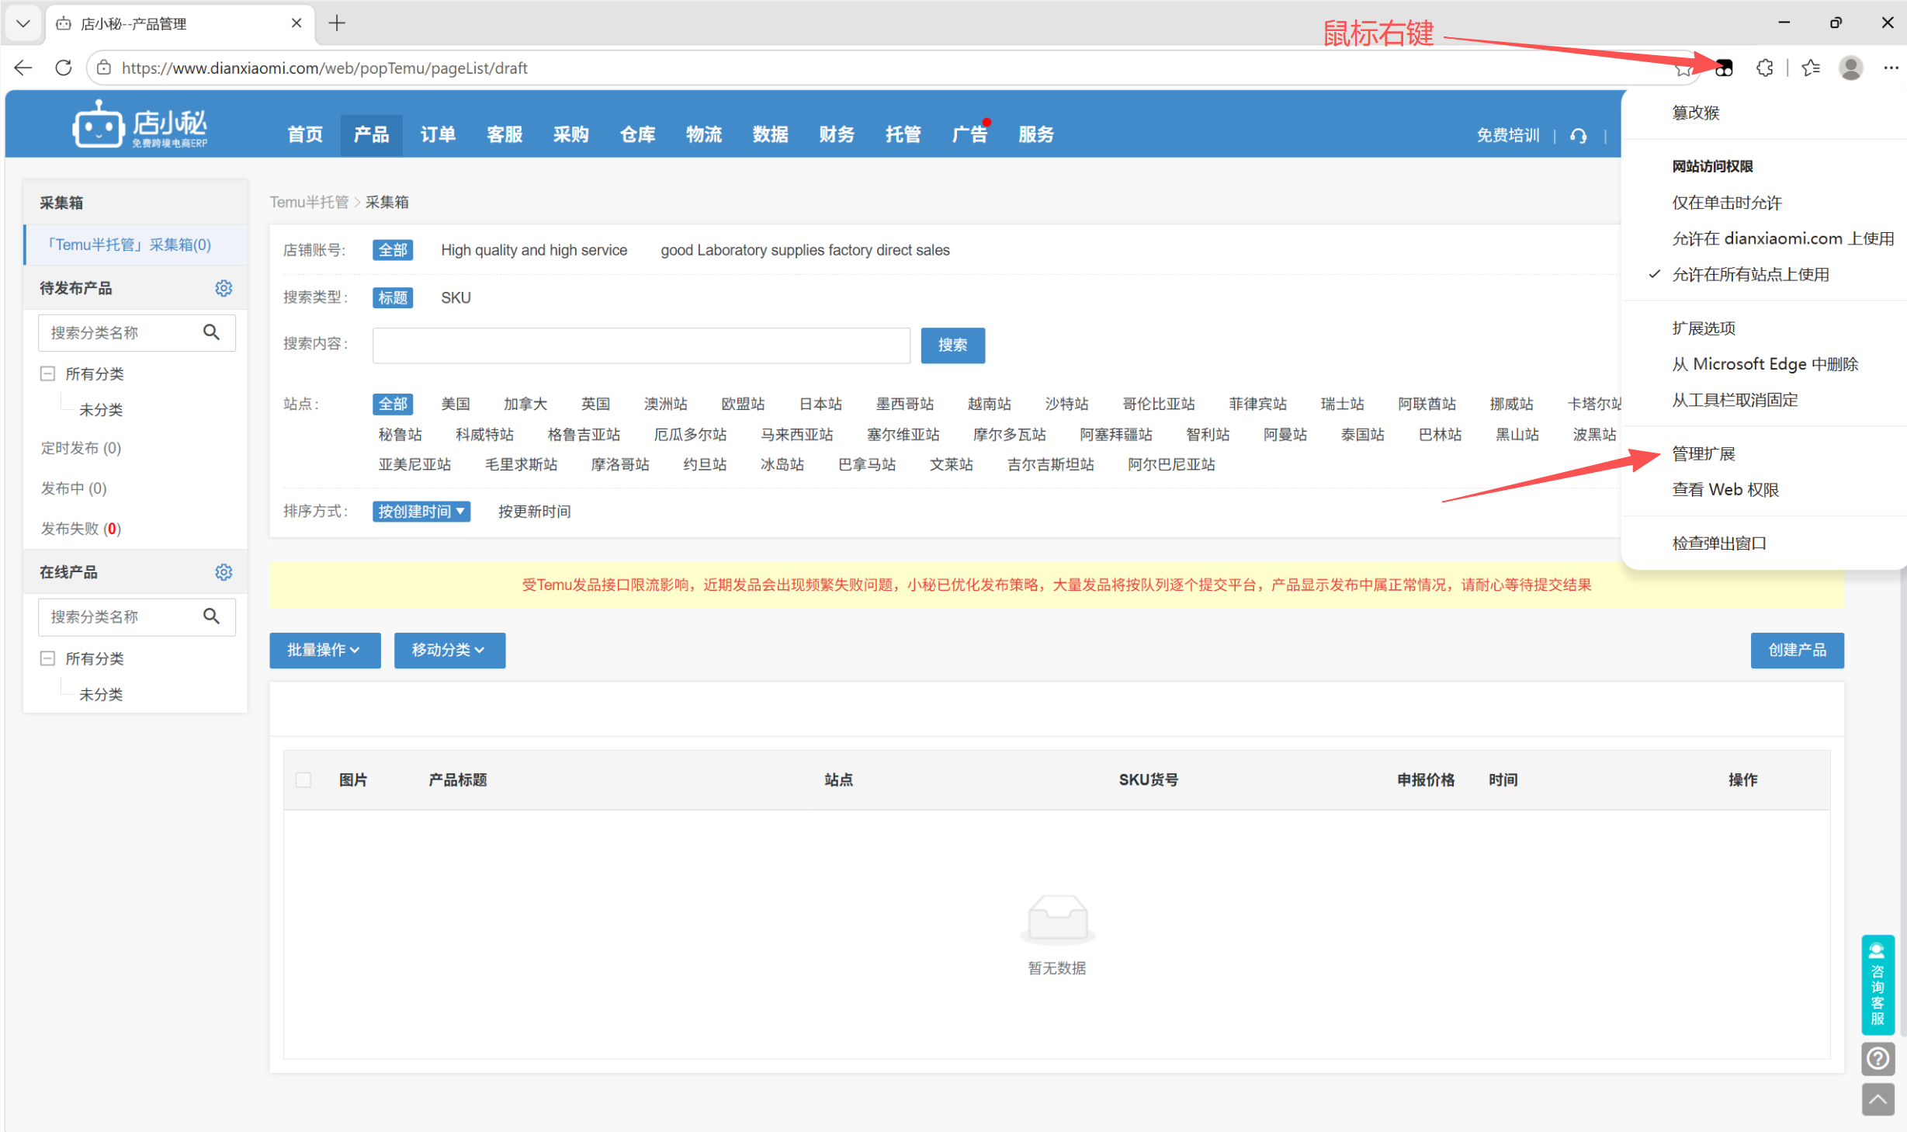This screenshot has height=1132, width=1907.
Task: Sort by 按更新时间
Action: coord(534,511)
